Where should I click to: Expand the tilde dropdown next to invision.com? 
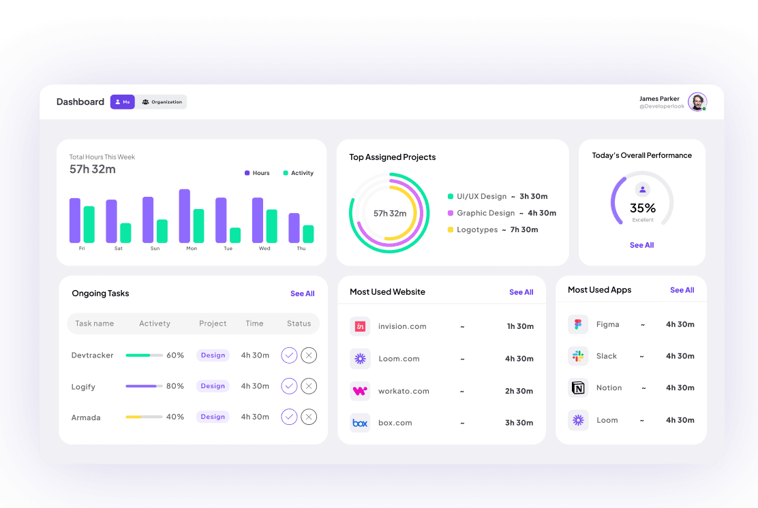pos(462,326)
